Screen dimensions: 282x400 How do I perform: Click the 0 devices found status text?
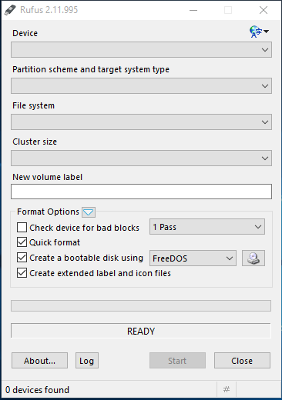coord(37,390)
